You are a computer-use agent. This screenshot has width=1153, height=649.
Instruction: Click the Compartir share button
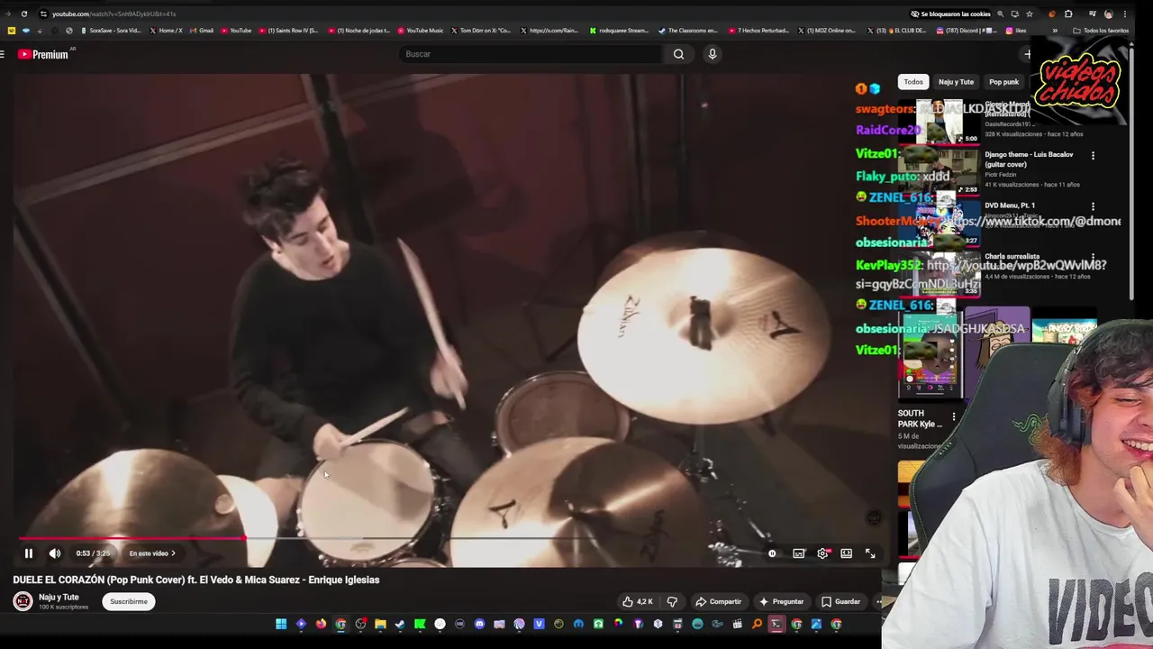[719, 601]
